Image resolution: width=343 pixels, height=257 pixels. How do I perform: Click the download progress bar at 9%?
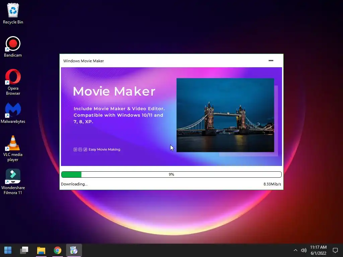[171, 174]
